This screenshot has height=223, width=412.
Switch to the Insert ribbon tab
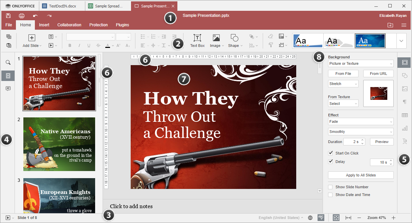point(44,25)
